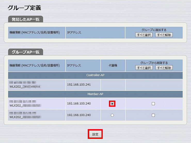
Task: Check delete box for first Member-AP row
Action: (153, 104)
